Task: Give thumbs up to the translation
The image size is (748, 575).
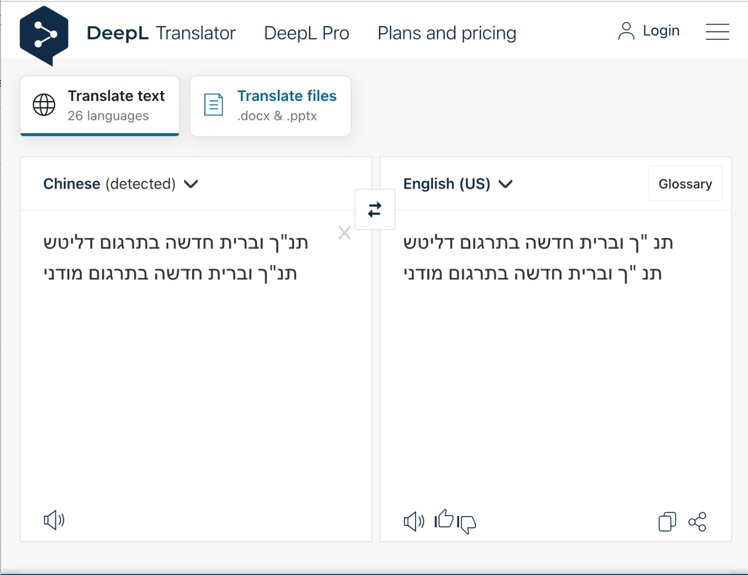Action: coord(444,519)
